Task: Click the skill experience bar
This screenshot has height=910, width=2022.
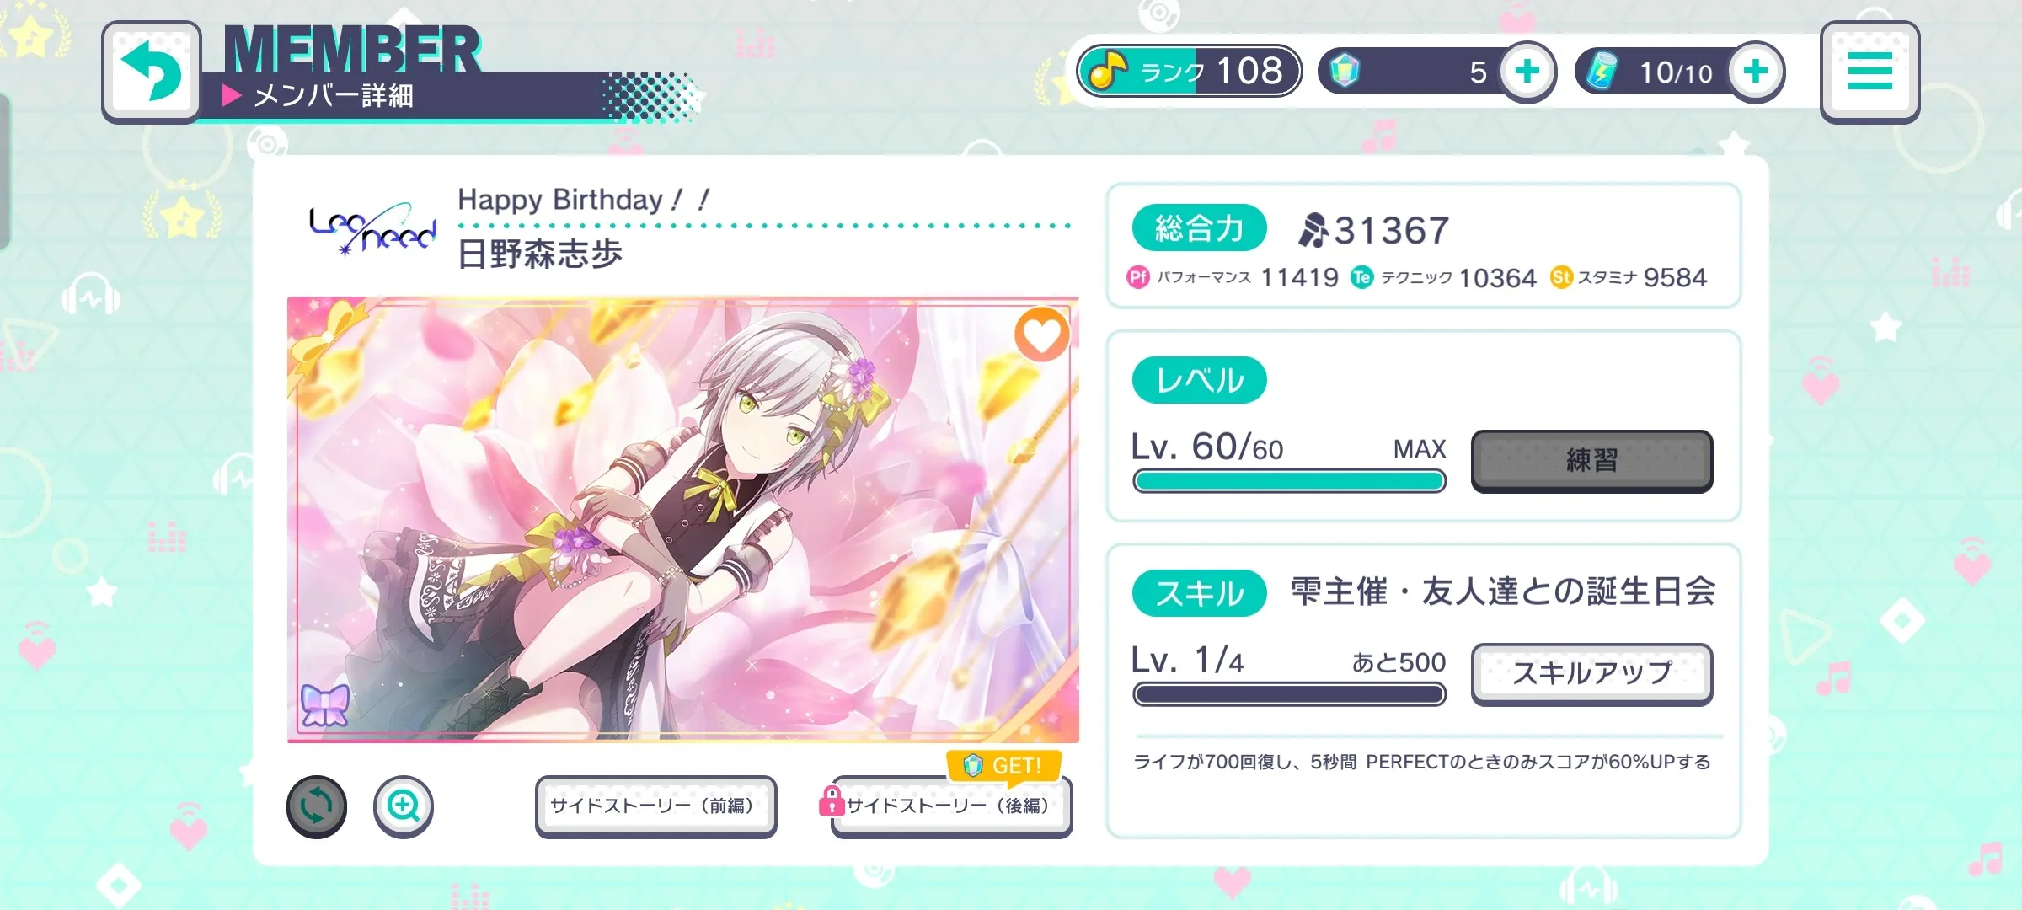Action: point(1289,694)
